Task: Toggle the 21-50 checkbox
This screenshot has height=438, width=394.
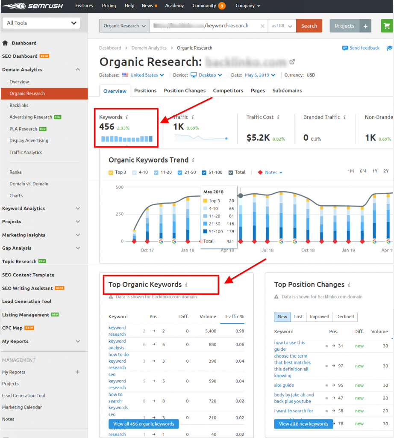Action: coord(180,173)
